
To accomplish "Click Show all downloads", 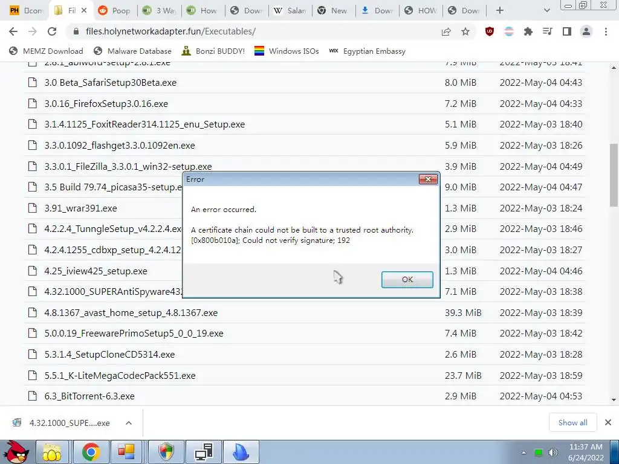I will pyautogui.click(x=573, y=422).
